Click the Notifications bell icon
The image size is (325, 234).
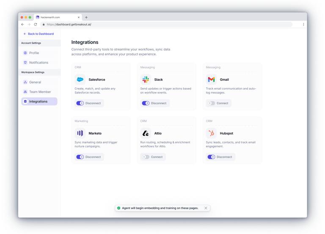[25, 62]
